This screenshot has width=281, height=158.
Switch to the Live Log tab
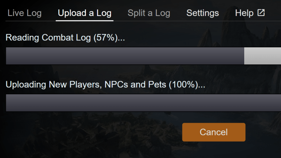(24, 13)
